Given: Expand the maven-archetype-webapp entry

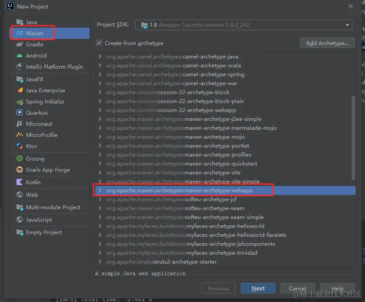Looking at the screenshot, I should (100, 190).
